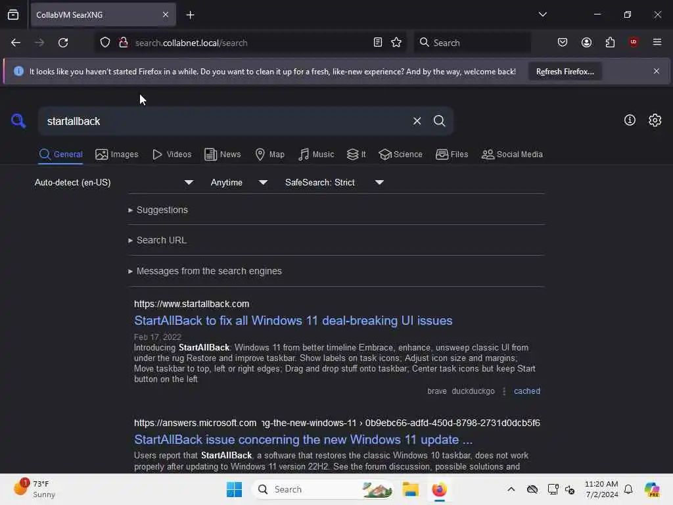Screen dimensions: 673x505
Task: Open StartAllBack issue concerning Windows 11 update result
Action: click(x=303, y=440)
